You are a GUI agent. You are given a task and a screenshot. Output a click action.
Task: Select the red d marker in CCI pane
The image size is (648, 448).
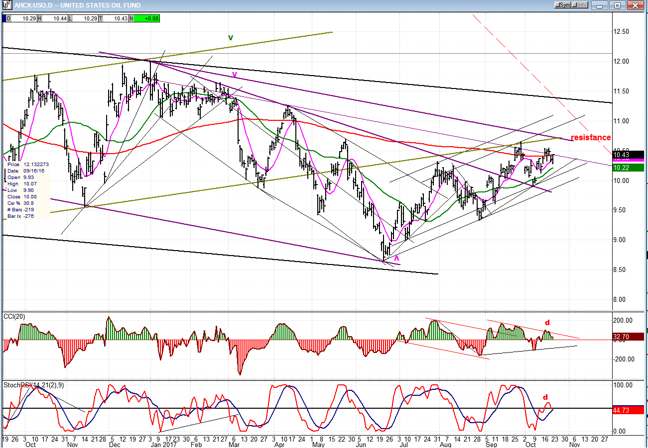[547, 323]
